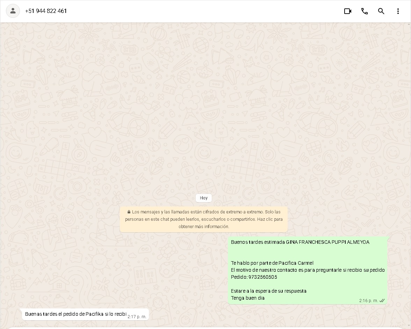411x329 pixels.
Task: Open the in-chat search magnifier
Action: 381,11
